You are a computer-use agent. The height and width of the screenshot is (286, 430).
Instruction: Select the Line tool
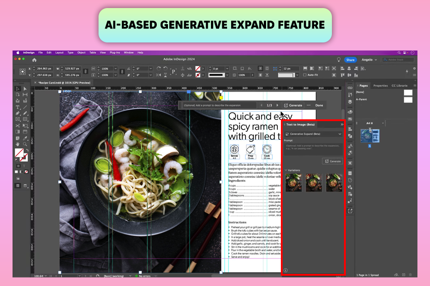(25, 107)
